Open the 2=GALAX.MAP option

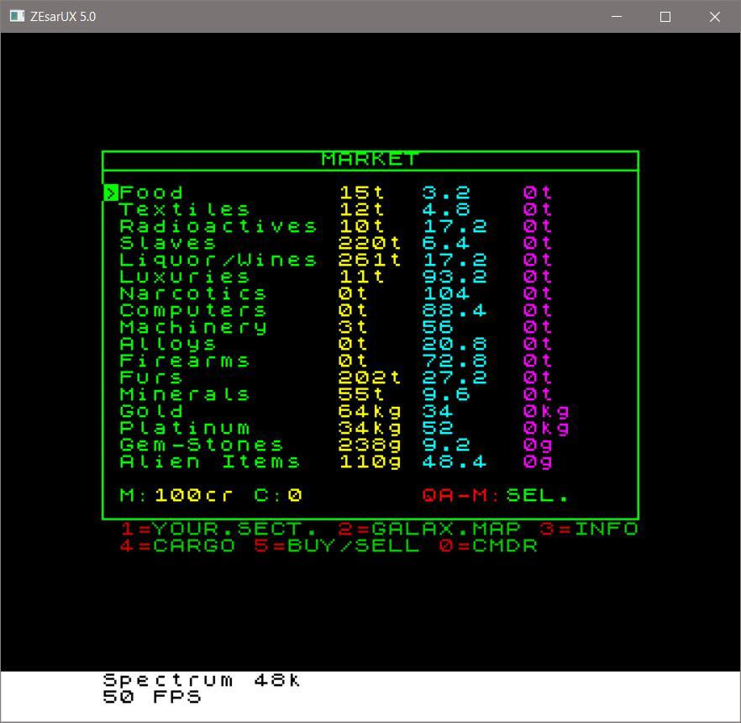click(x=429, y=529)
